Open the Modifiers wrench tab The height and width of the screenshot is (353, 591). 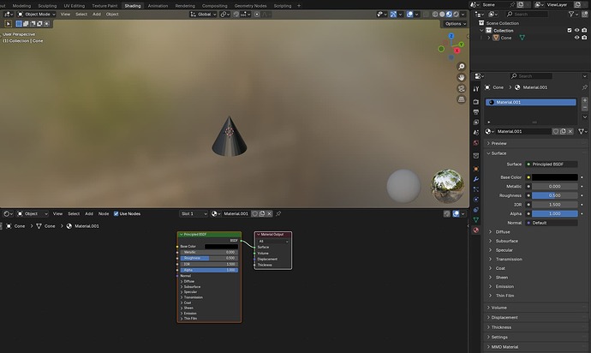click(x=476, y=179)
